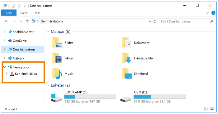
Task: Collapse the Hemgrupp tree node
Action: tap(5, 67)
